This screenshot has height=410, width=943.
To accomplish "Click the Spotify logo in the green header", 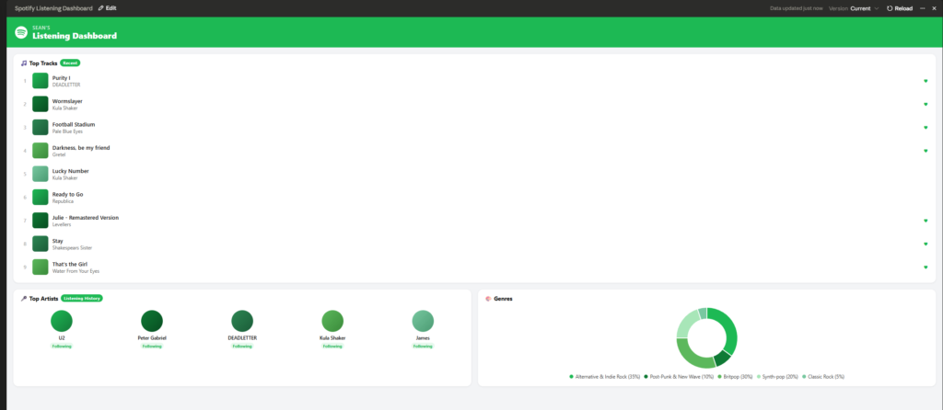I will 21,32.
